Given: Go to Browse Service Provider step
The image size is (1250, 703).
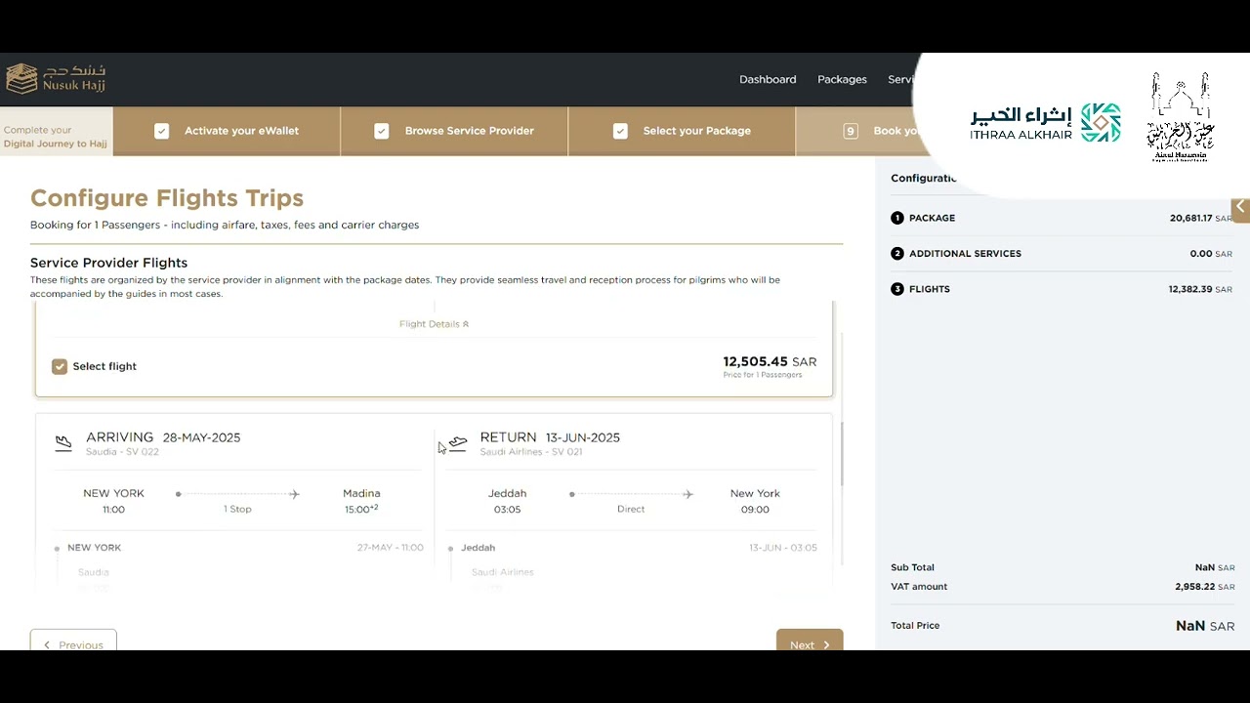Looking at the screenshot, I should (x=454, y=131).
